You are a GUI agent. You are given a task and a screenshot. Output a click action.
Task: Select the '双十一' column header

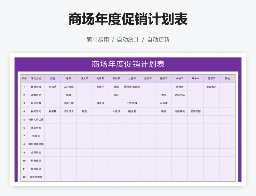tap(196, 79)
